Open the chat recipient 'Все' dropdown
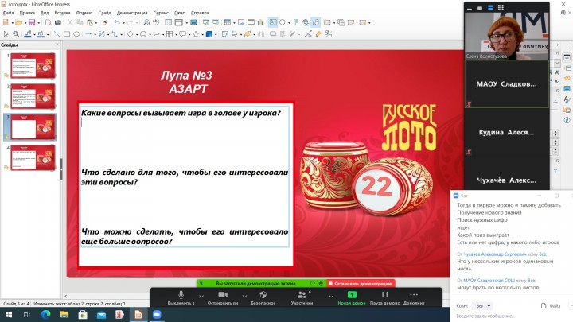The width and height of the screenshot is (573, 322). (480, 305)
